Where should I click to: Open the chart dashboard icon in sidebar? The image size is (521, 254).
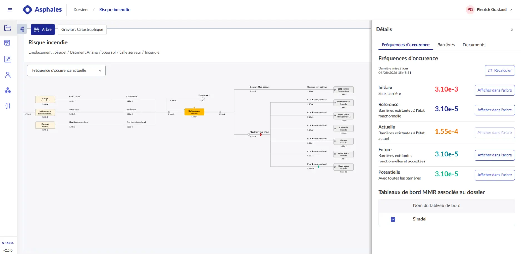(8, 43)
